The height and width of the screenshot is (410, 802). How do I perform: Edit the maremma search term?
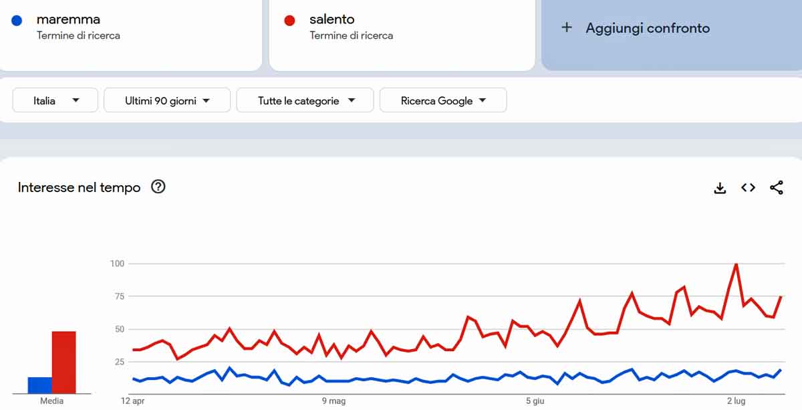coord(68,19)
